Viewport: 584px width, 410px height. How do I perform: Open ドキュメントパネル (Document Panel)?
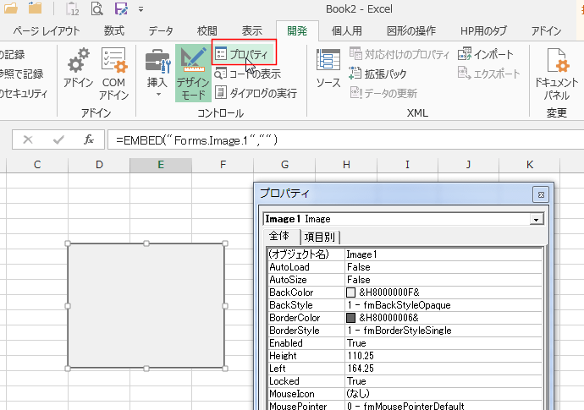pos(557,72)
